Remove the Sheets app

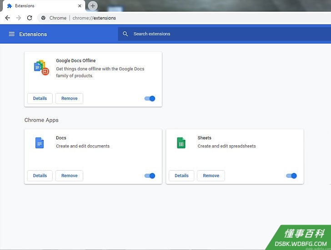click(211, 176)
